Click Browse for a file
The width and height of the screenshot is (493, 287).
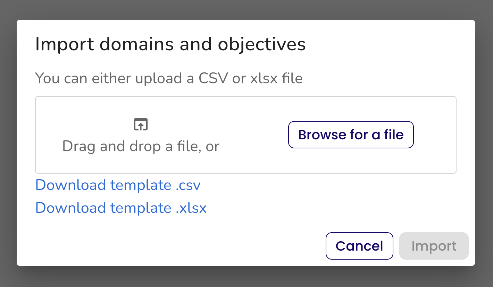pos(351,134)
